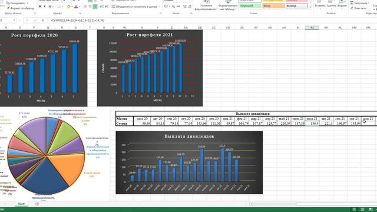Open Clear (Очистить) dropdown
377x212 pixels.
pos(359,8)
